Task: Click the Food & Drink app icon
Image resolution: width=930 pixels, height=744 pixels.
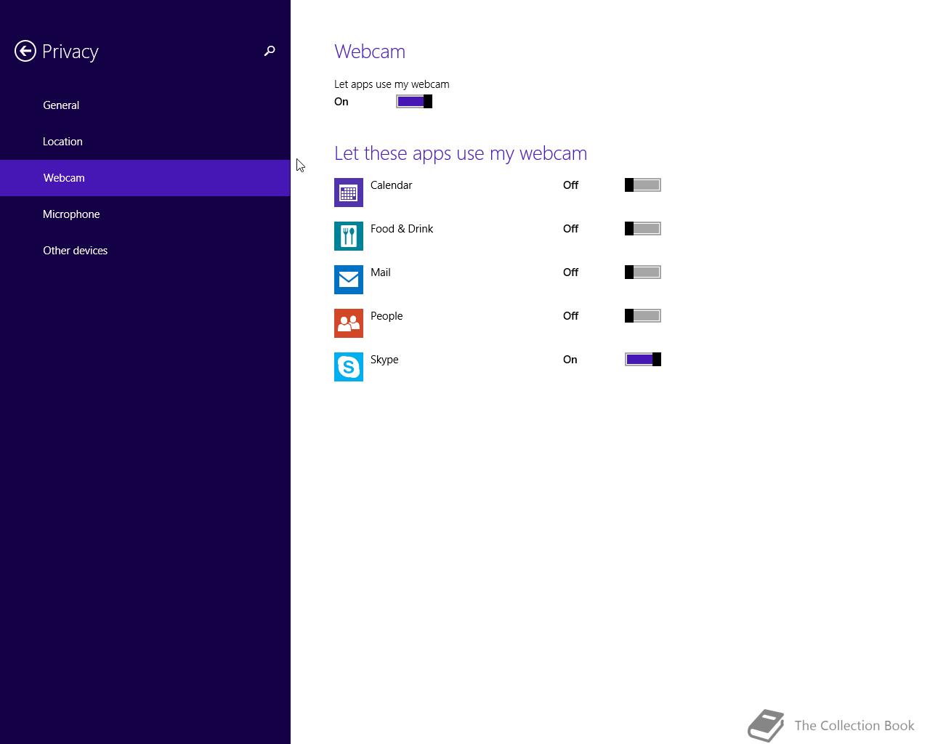Action: pyautogui.click(x=349, y=236)
